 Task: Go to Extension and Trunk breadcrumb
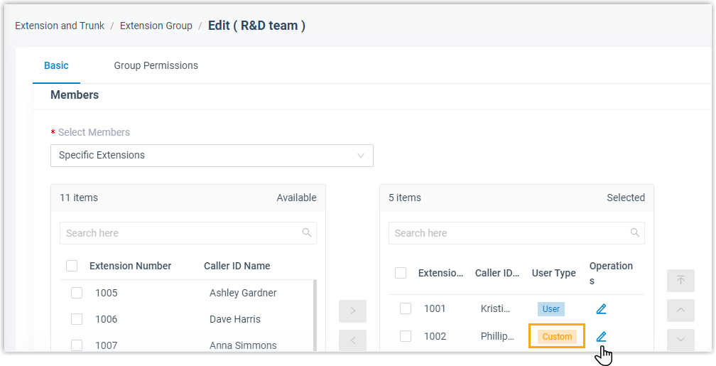tap(60, 26)
